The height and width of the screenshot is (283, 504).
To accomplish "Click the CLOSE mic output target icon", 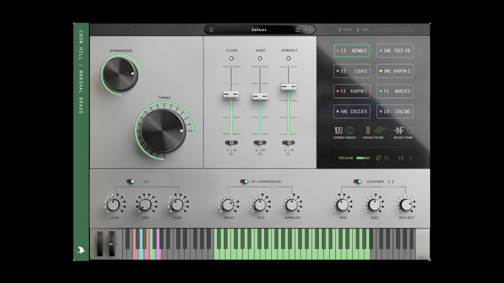I will (231, 154).
